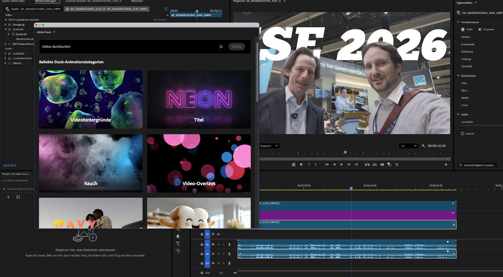Open the Adobe Stock search filter options icon

point(221,47)
